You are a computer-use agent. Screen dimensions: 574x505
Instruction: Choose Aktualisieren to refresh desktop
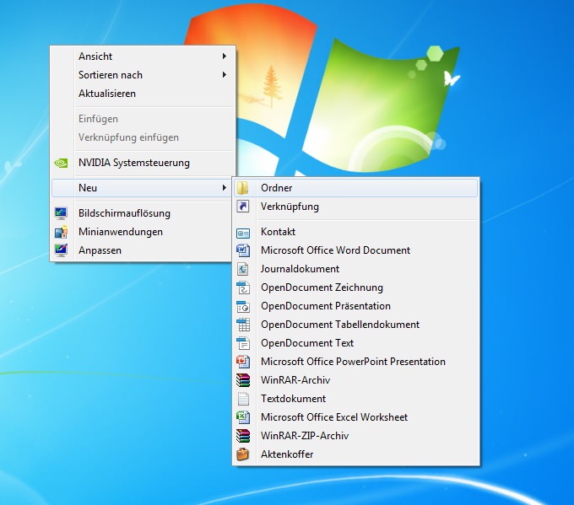(143, 94)
